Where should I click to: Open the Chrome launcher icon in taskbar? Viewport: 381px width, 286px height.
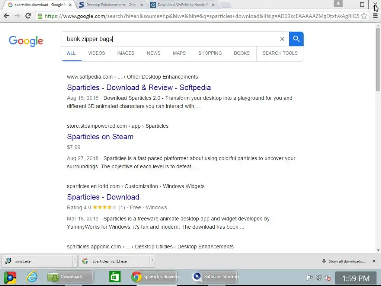pyautogui.click(x=10, y=277)
